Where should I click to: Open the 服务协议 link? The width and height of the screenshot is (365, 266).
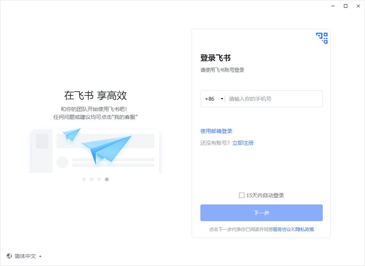(x=282, y=230)
